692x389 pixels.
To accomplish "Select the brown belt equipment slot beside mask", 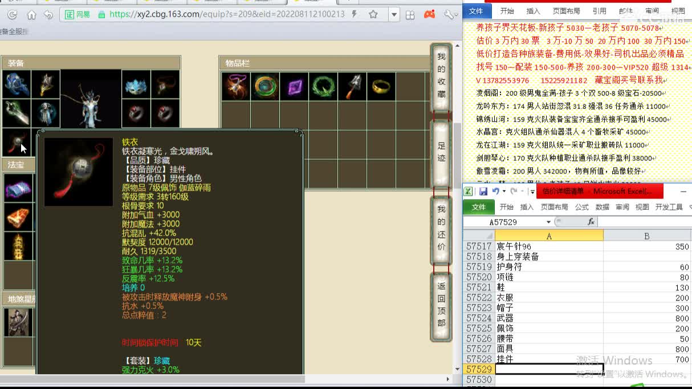I will coord(165,84).
